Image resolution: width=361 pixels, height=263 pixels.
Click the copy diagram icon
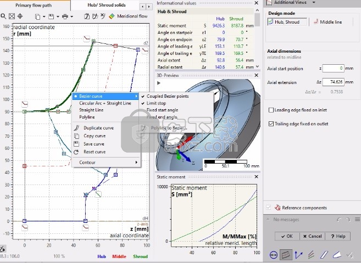point(37,16)
